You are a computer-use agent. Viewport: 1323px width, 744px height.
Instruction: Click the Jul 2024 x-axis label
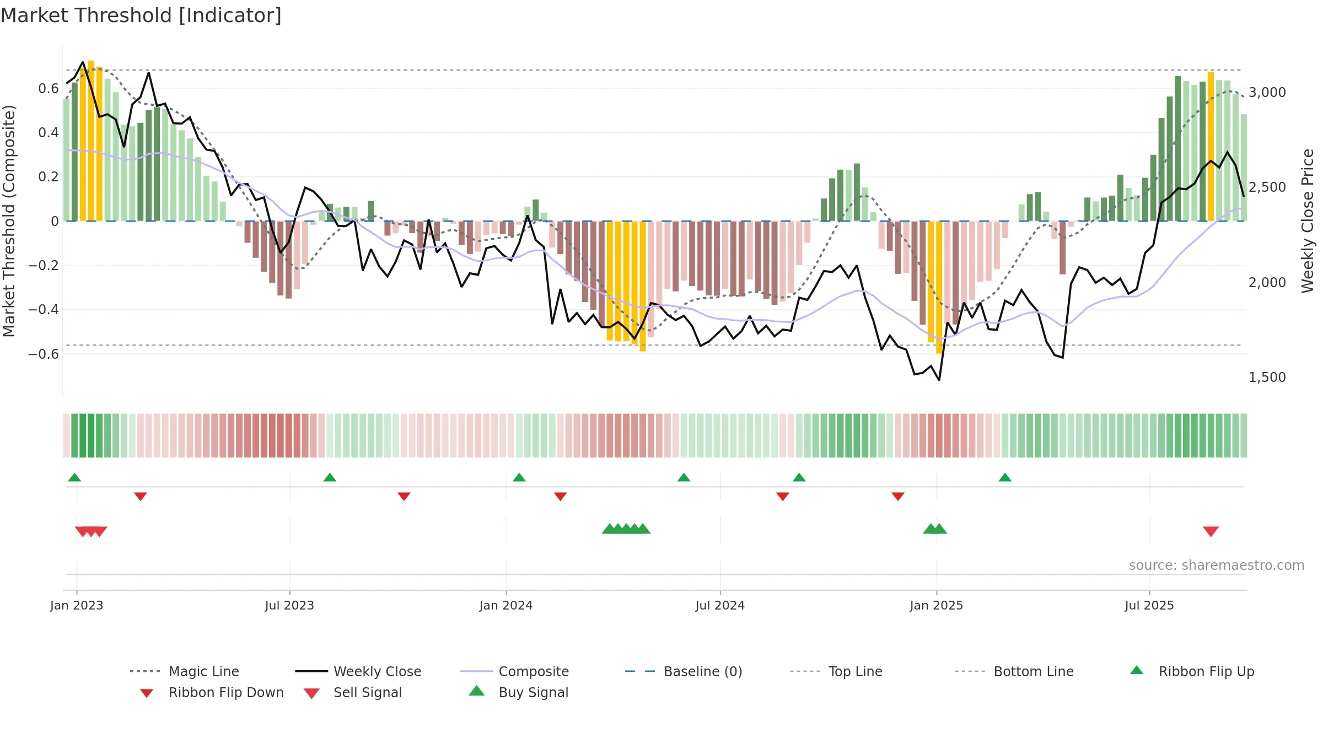click(720, 606)
